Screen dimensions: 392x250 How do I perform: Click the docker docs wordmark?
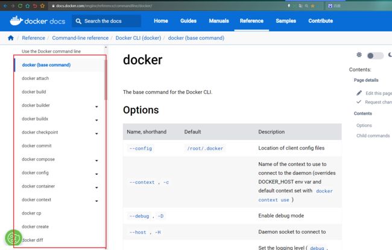45,21
